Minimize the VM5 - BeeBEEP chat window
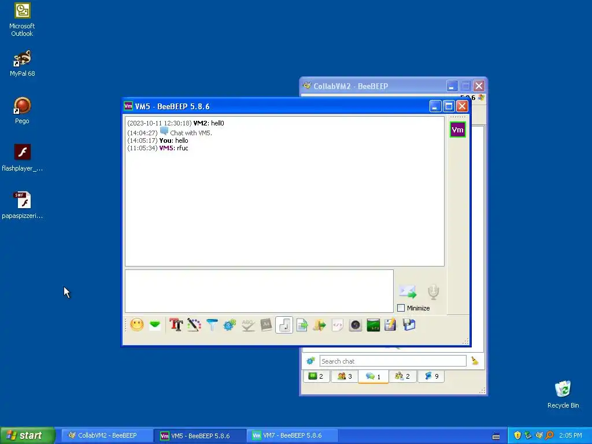Screen dimensions: 592x444 pyautogui.click(x=435, y=106)
